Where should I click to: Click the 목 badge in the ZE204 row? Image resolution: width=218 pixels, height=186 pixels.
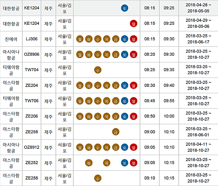point(107,86)
